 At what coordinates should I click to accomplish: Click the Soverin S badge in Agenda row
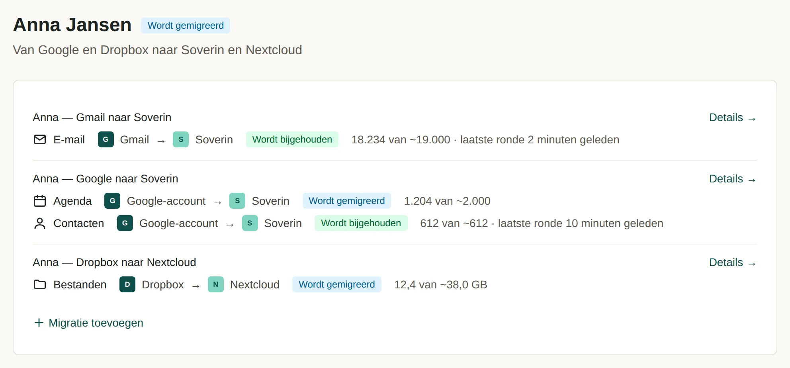237,201
